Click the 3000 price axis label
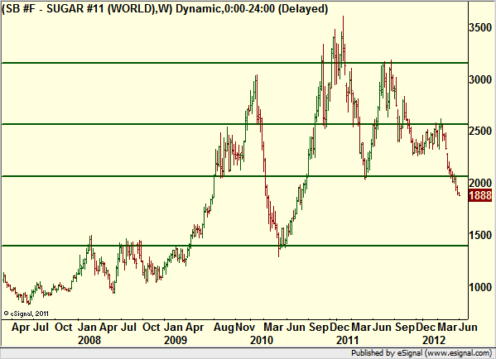 pos(480,79)
